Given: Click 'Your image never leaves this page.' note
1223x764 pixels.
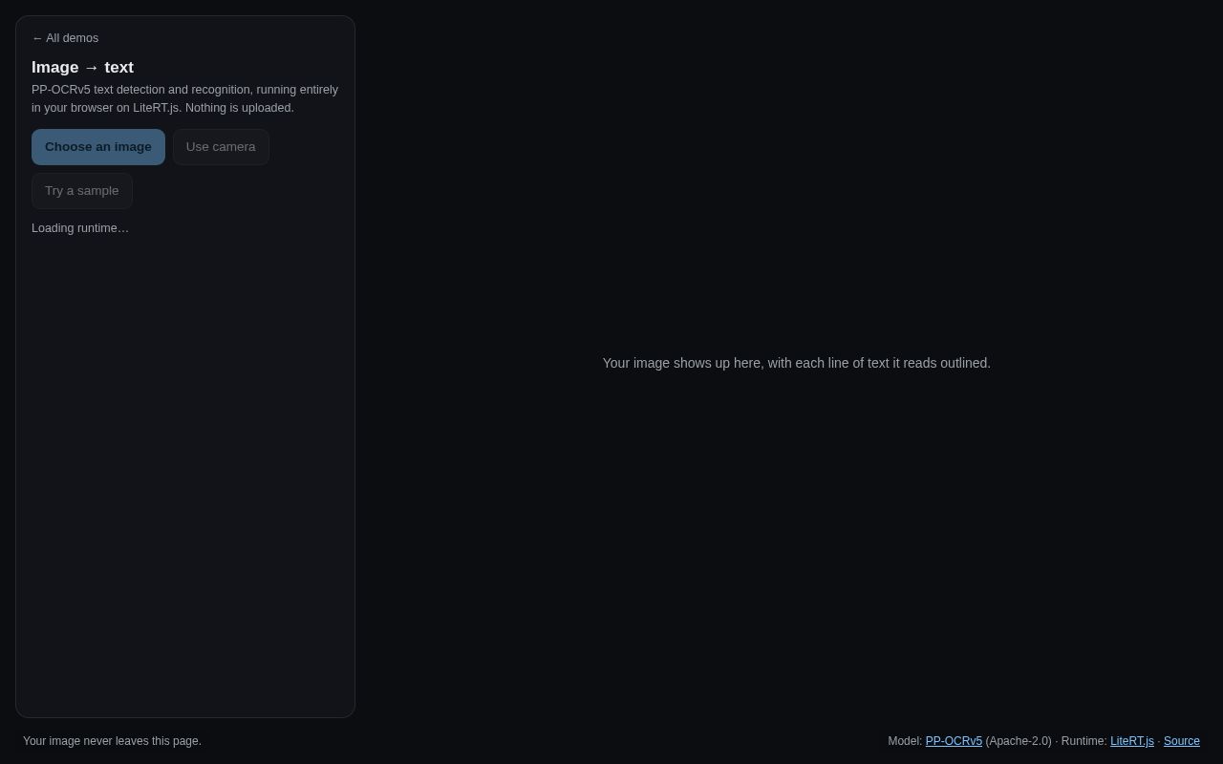Looking at the screenshot, I should (x=113, y=741).
